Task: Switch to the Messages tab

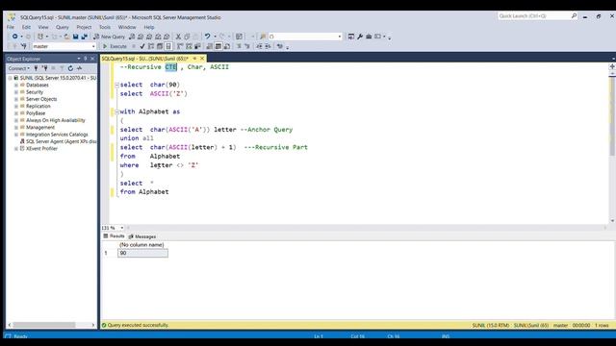Action: [142, 236]
